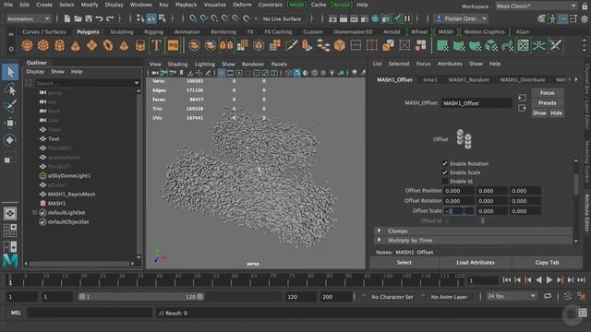Viewport: 591px width, 332px height.
Task: Click the Open Scene folder icon
Action: pos(78,18)
